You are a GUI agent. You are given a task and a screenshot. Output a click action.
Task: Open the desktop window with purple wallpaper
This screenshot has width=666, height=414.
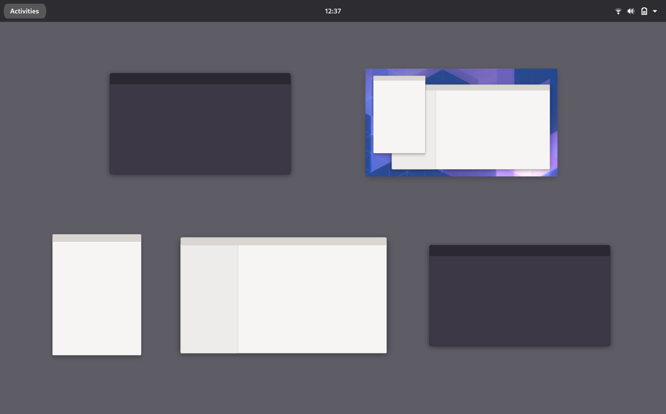[x=461, y=122]
